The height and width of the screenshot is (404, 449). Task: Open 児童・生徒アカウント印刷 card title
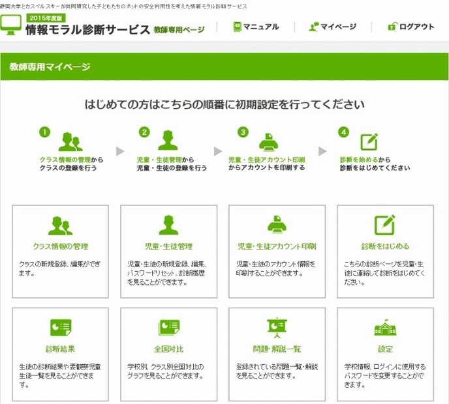pos(277,246)
